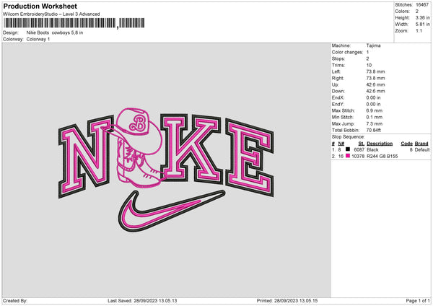Click the Max Stitch value 6.9 mm

[374, 110]
